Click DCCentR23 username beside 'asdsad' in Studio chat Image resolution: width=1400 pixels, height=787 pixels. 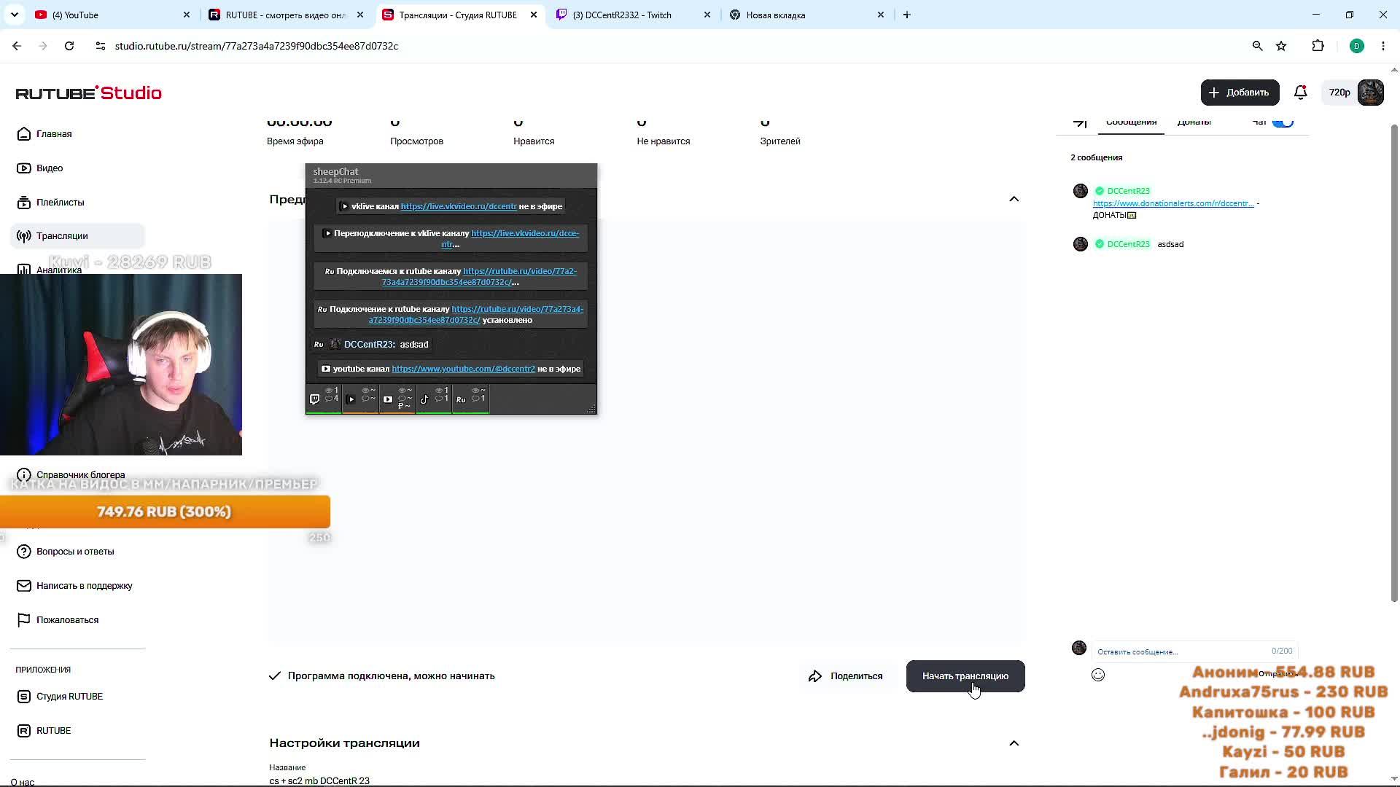[1128, 244]
